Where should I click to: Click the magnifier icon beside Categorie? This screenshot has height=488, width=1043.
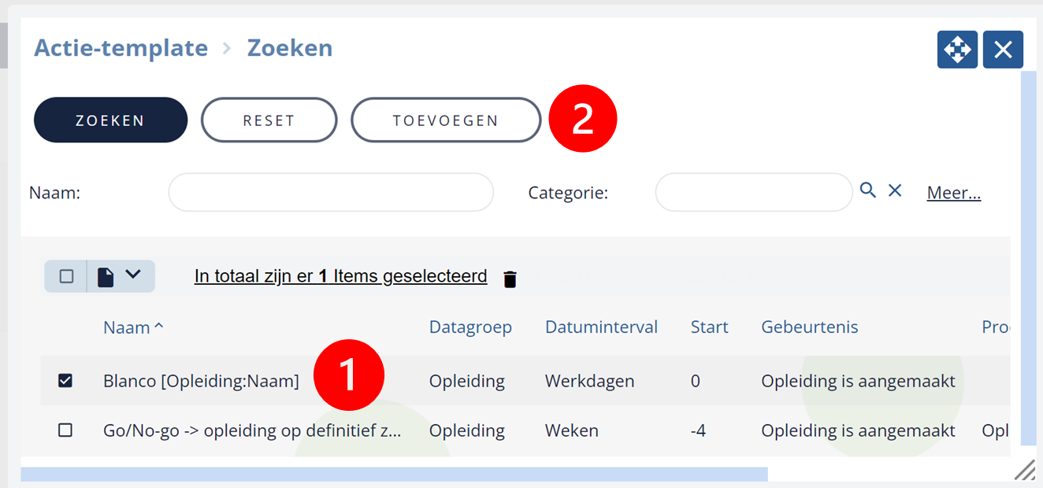click(x=867, y=190)
